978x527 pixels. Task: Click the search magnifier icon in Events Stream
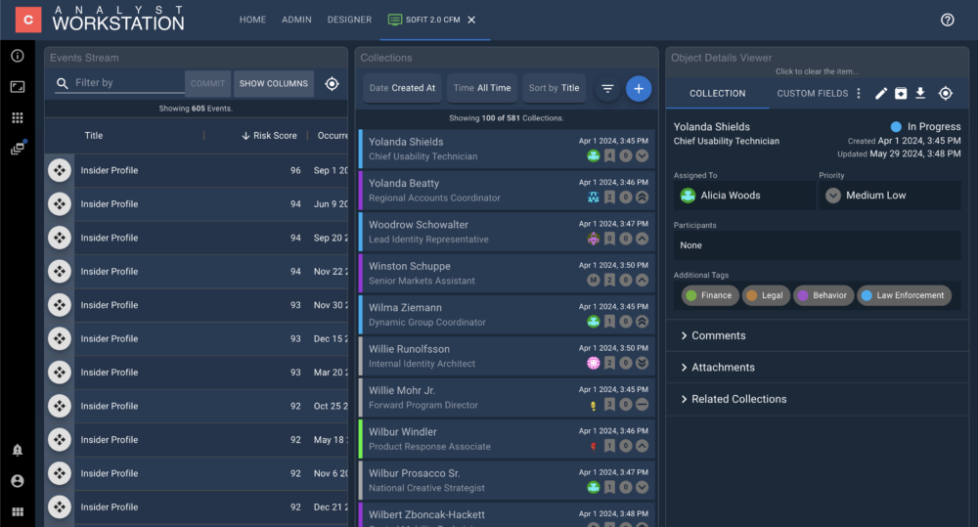coord(62,83)
